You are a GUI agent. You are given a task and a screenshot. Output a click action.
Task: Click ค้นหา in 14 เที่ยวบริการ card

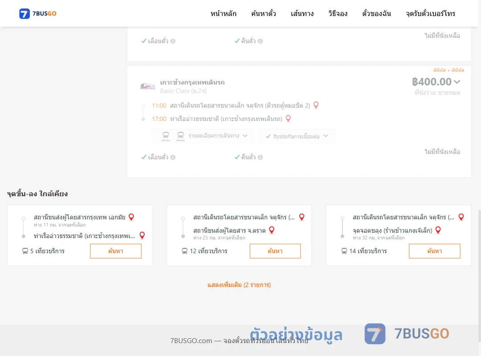434,251
